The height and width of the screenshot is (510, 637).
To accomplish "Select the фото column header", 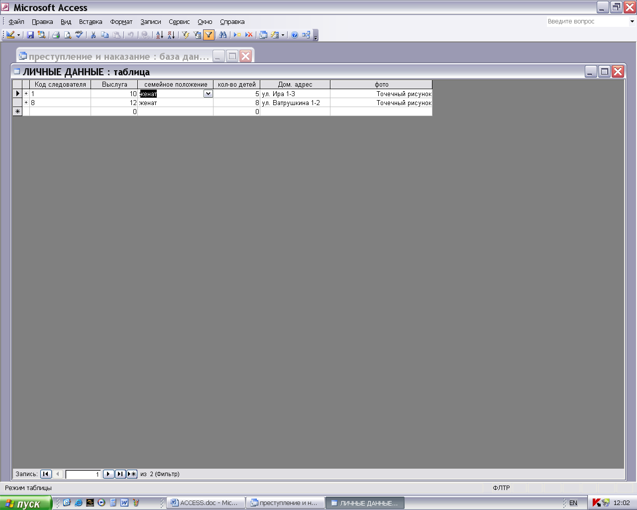I will point(381,85).
